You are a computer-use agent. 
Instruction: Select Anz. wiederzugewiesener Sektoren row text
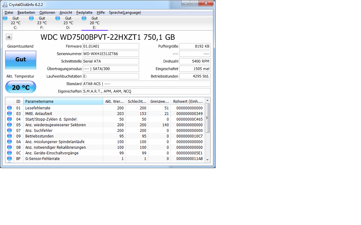point(55,125)
